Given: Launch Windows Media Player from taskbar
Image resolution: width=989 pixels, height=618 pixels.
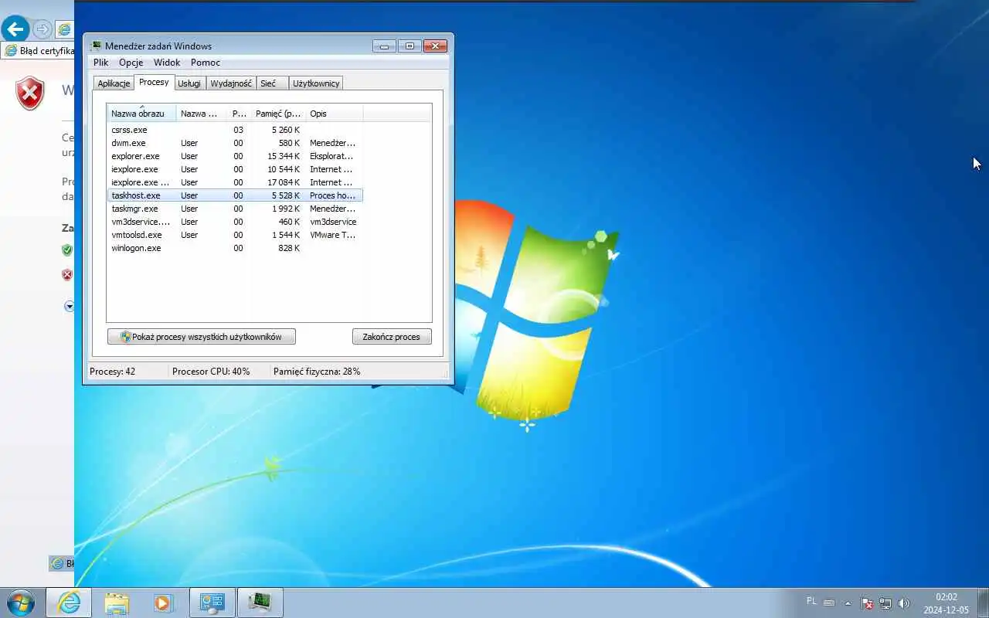Looking at the screenshot, I should click(x=163, y=603).
